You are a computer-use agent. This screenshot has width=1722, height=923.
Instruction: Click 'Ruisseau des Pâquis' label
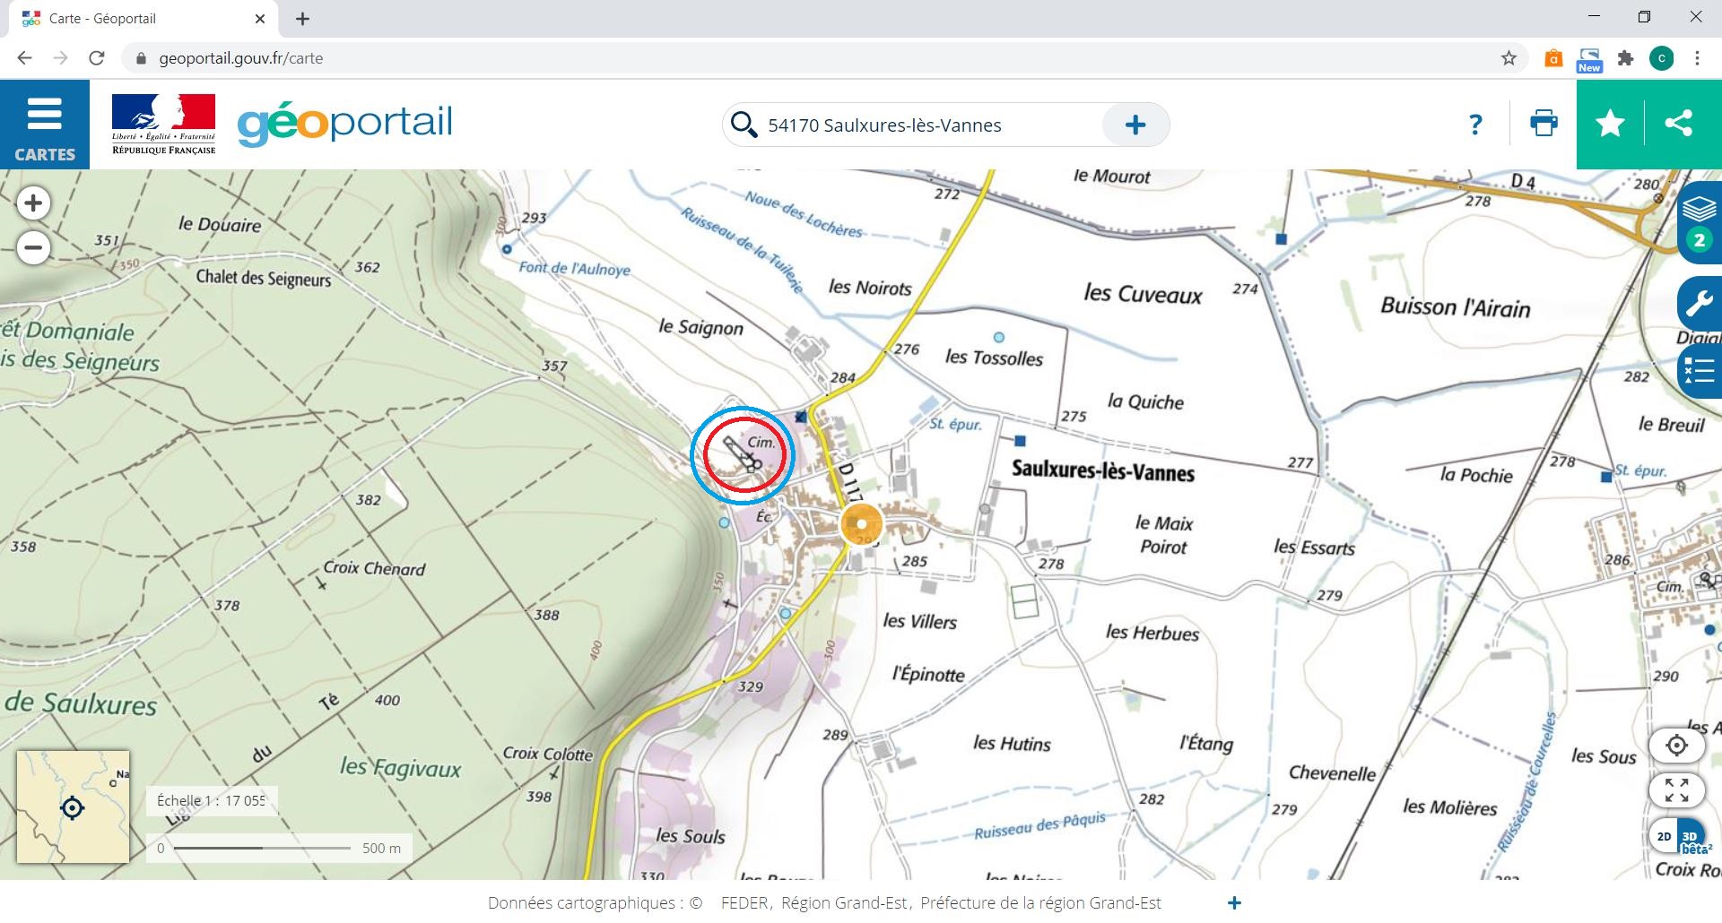1040,825
